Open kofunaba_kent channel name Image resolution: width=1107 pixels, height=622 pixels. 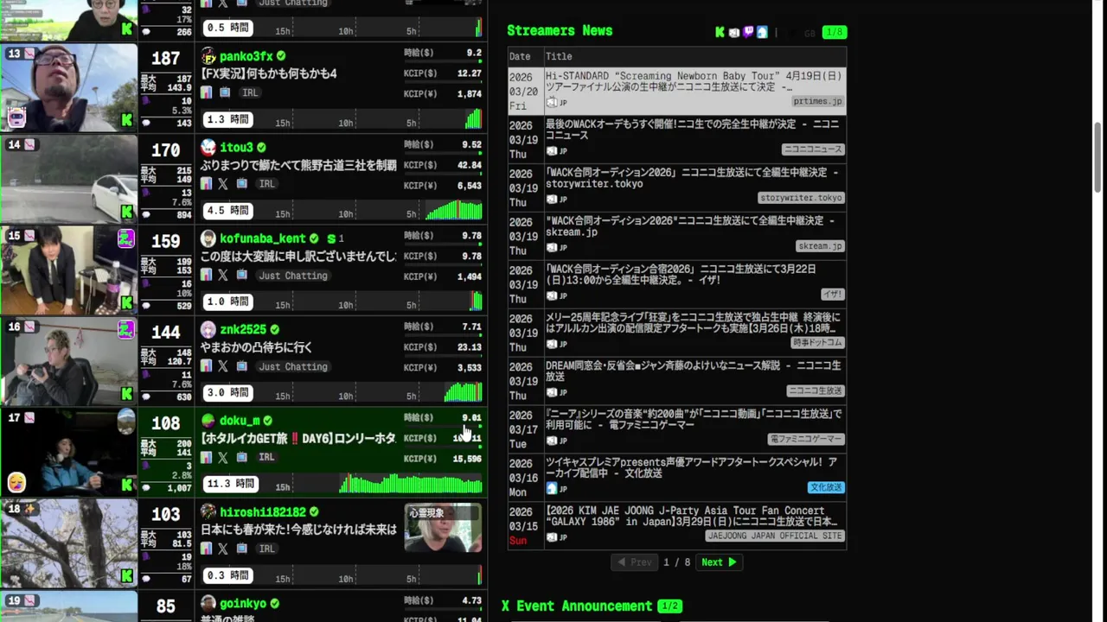point(263,238)
